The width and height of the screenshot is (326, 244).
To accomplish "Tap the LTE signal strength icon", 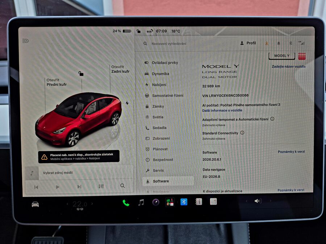I will pyautogui.click(x=302, y=43).
